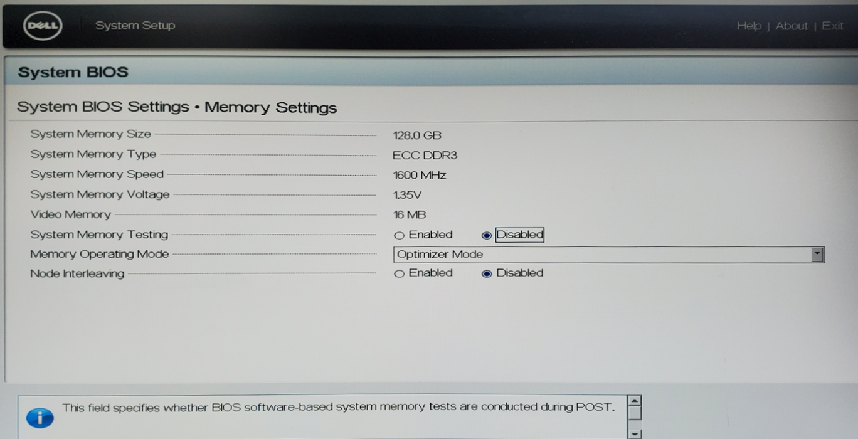Click the ECC DDR3 value
The width and height of the screenshot is (858, 439).
[x=425, y=156]
